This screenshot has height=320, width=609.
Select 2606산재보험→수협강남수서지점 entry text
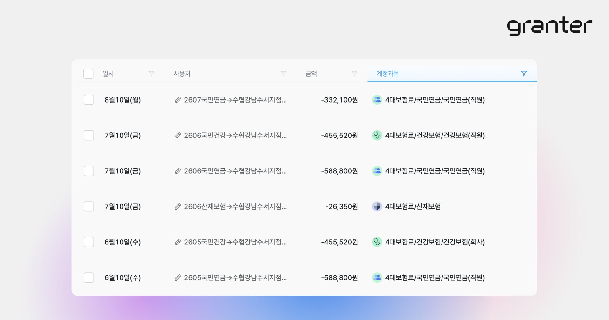pos(235,207)
